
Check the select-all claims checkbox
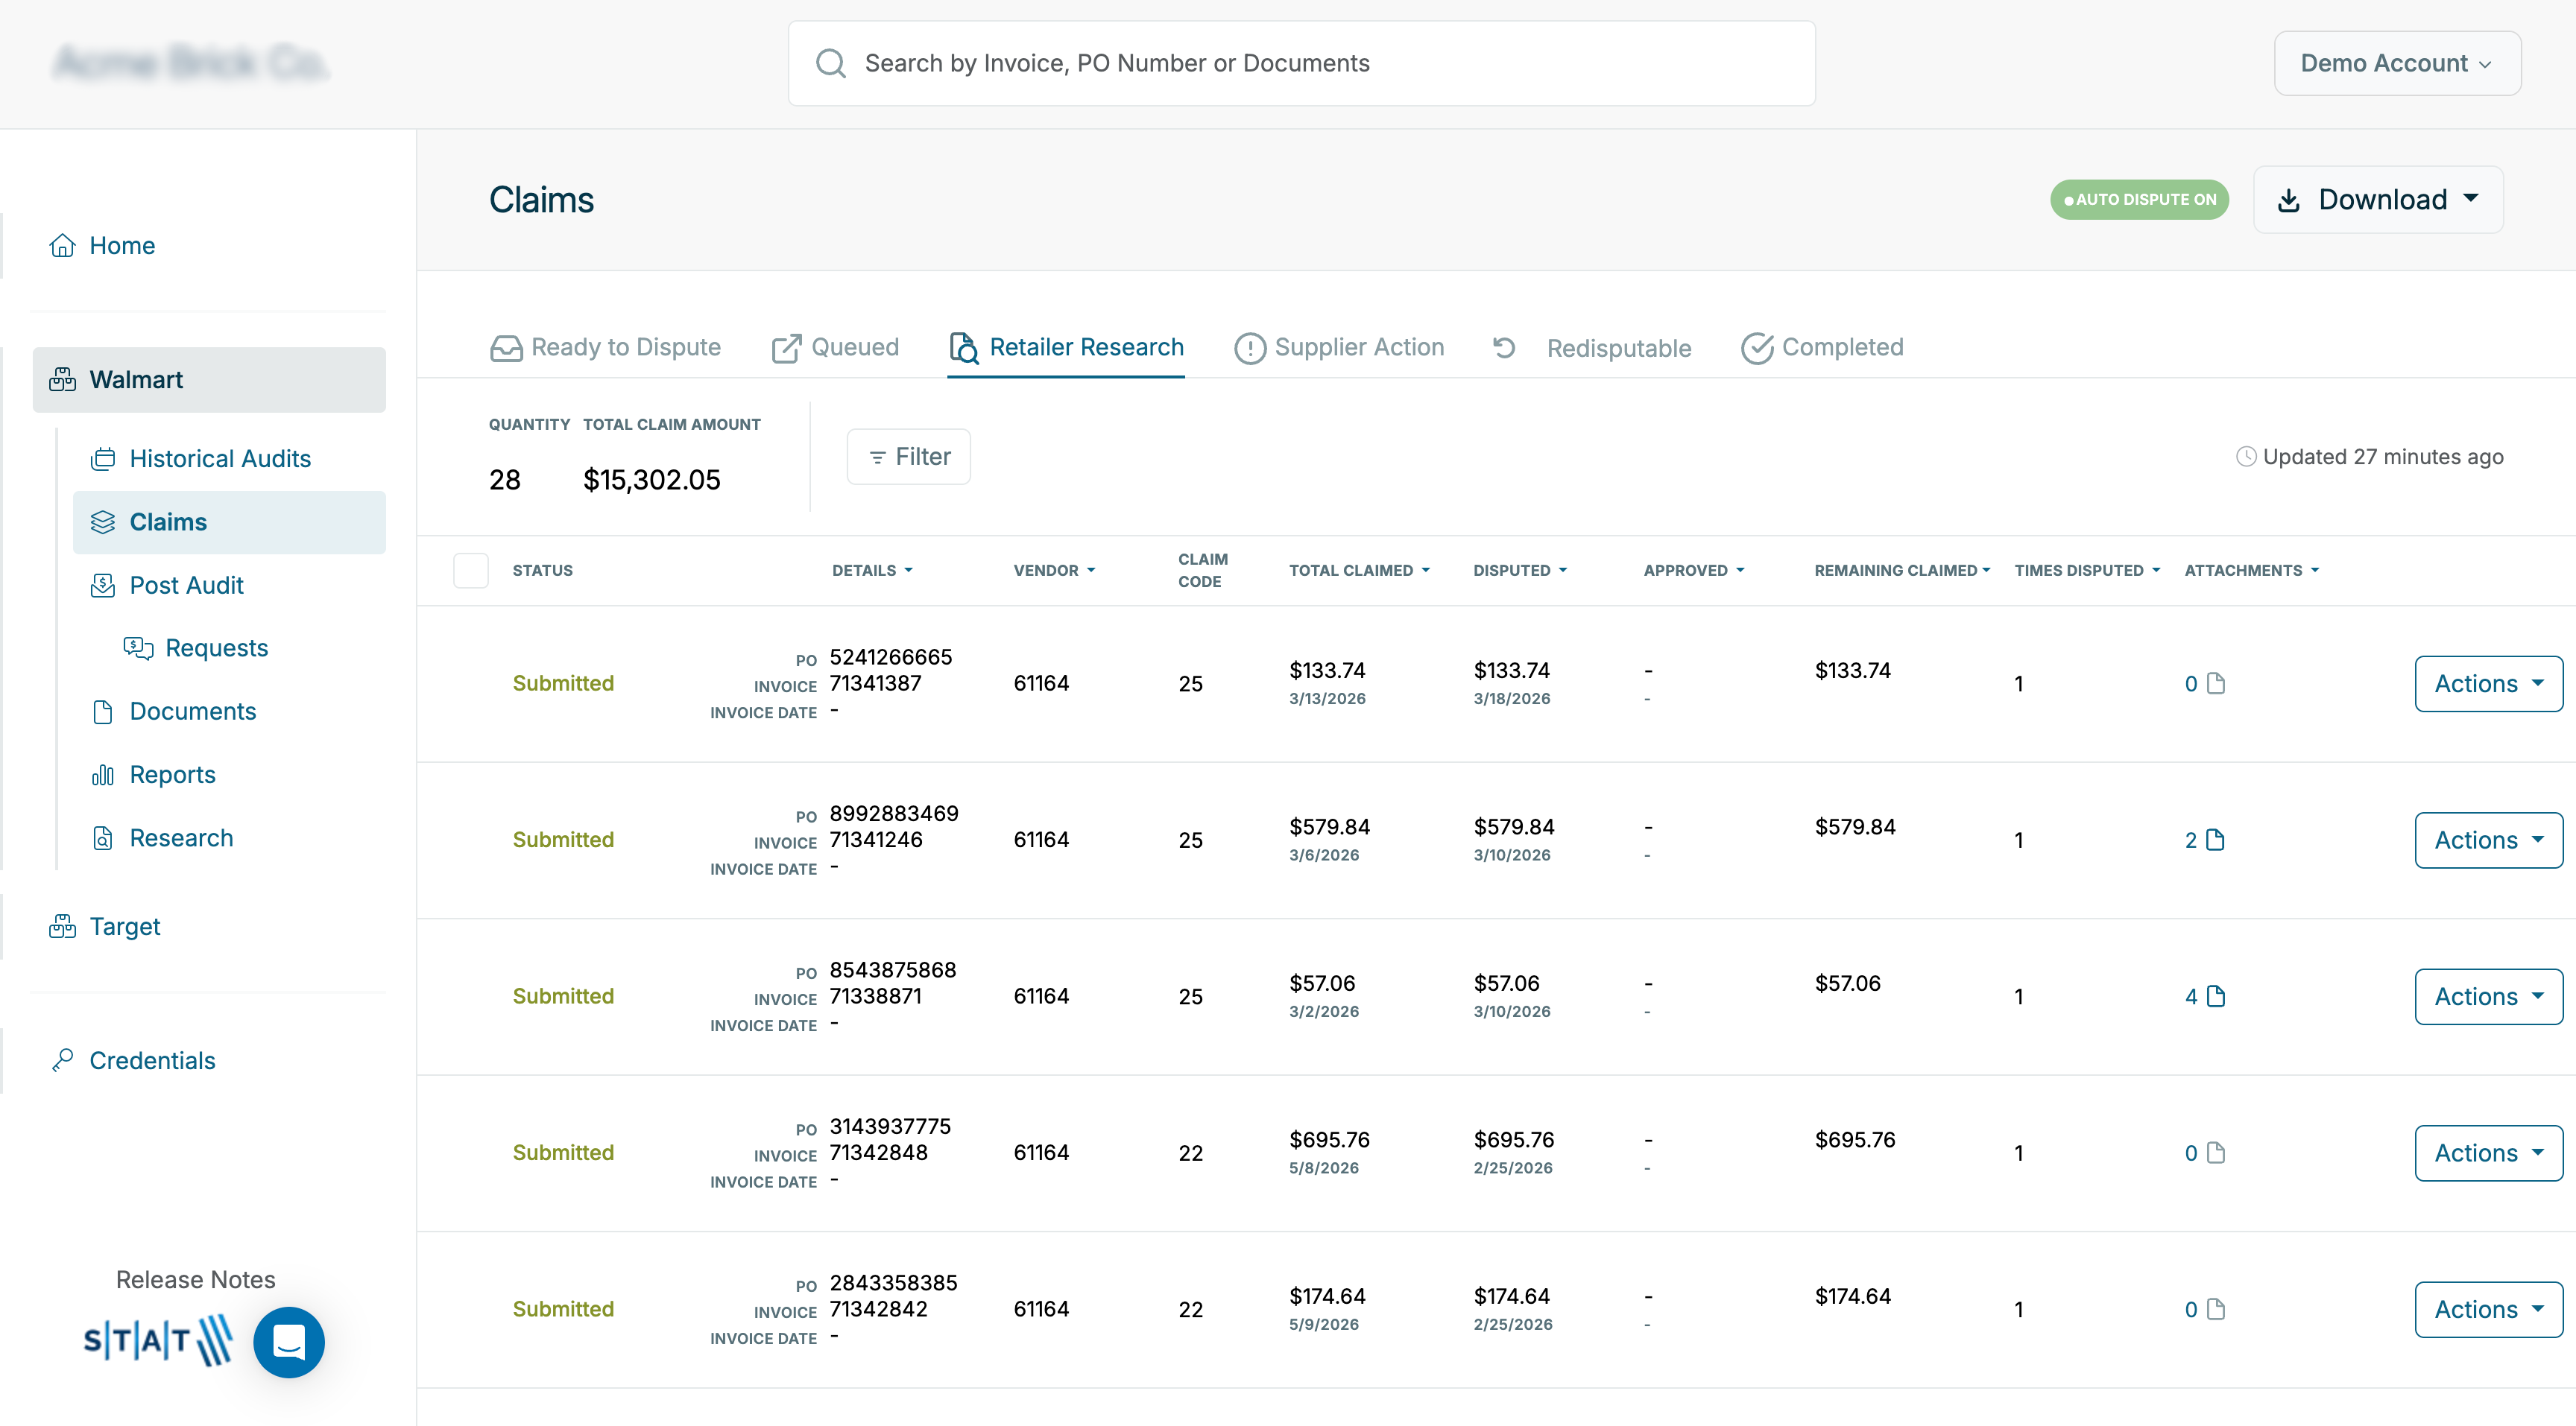point(471,570)
